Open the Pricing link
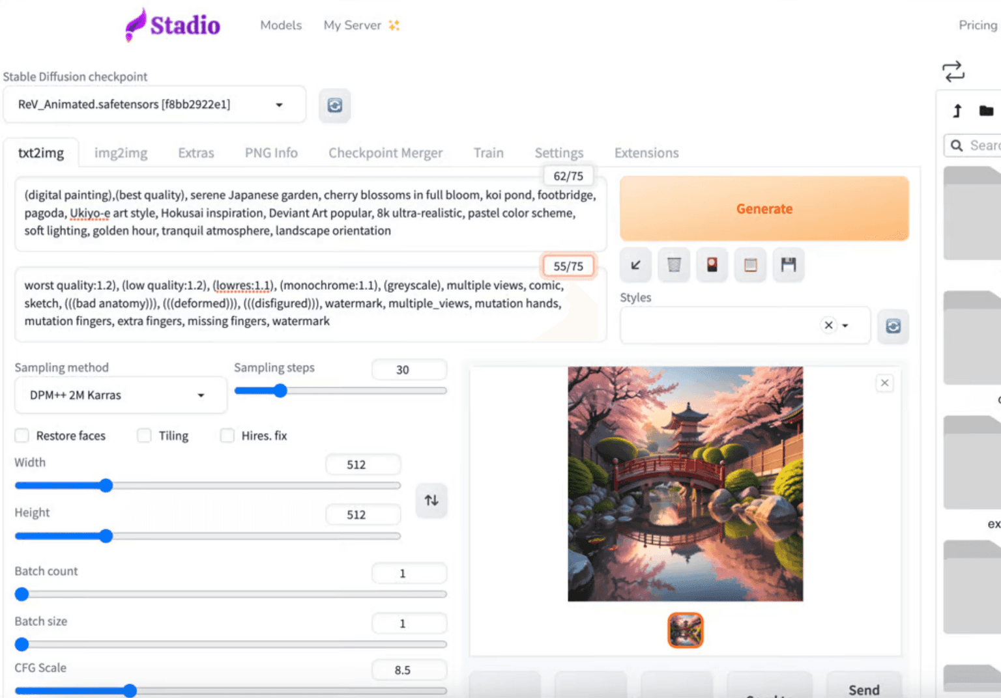This screenshot has height=698, width=1001. coord(978,25)
